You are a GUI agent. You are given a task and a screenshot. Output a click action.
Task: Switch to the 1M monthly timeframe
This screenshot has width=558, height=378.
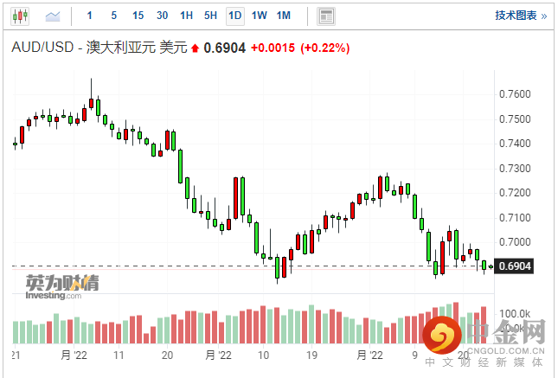(x=284, y=16)
